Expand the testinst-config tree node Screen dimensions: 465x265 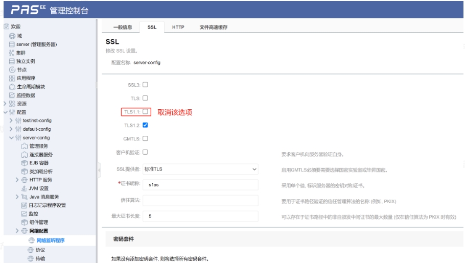click(x=12, y=121)
